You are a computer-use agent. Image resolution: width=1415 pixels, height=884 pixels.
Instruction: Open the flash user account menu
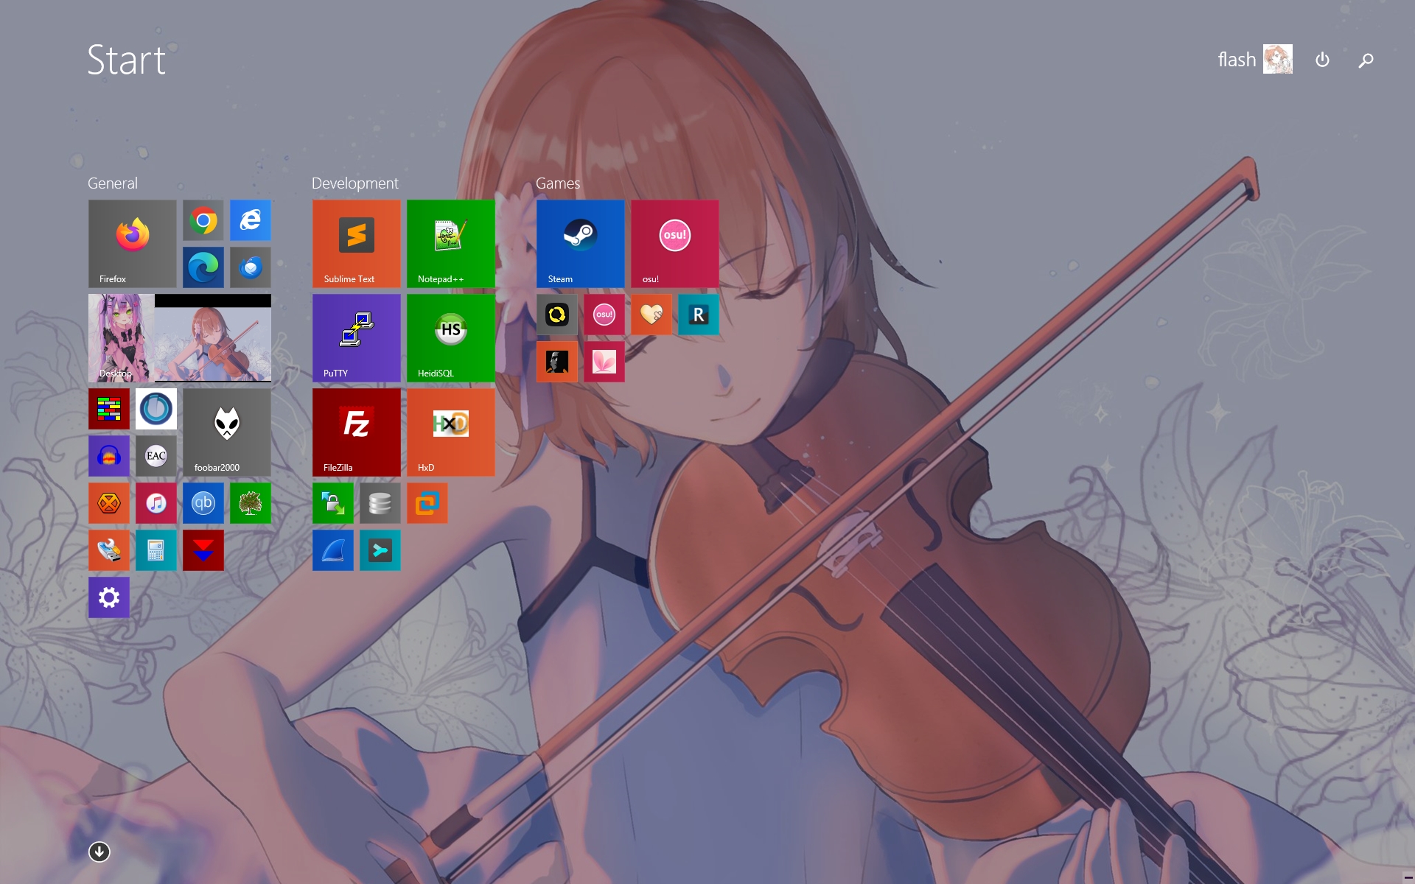[1255, 60]
